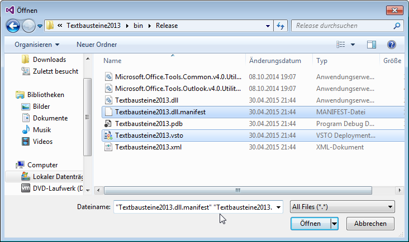Viewport: 409px width, 242px height.
Task: Change the view with the view icon
Action: tap(341, 45)
